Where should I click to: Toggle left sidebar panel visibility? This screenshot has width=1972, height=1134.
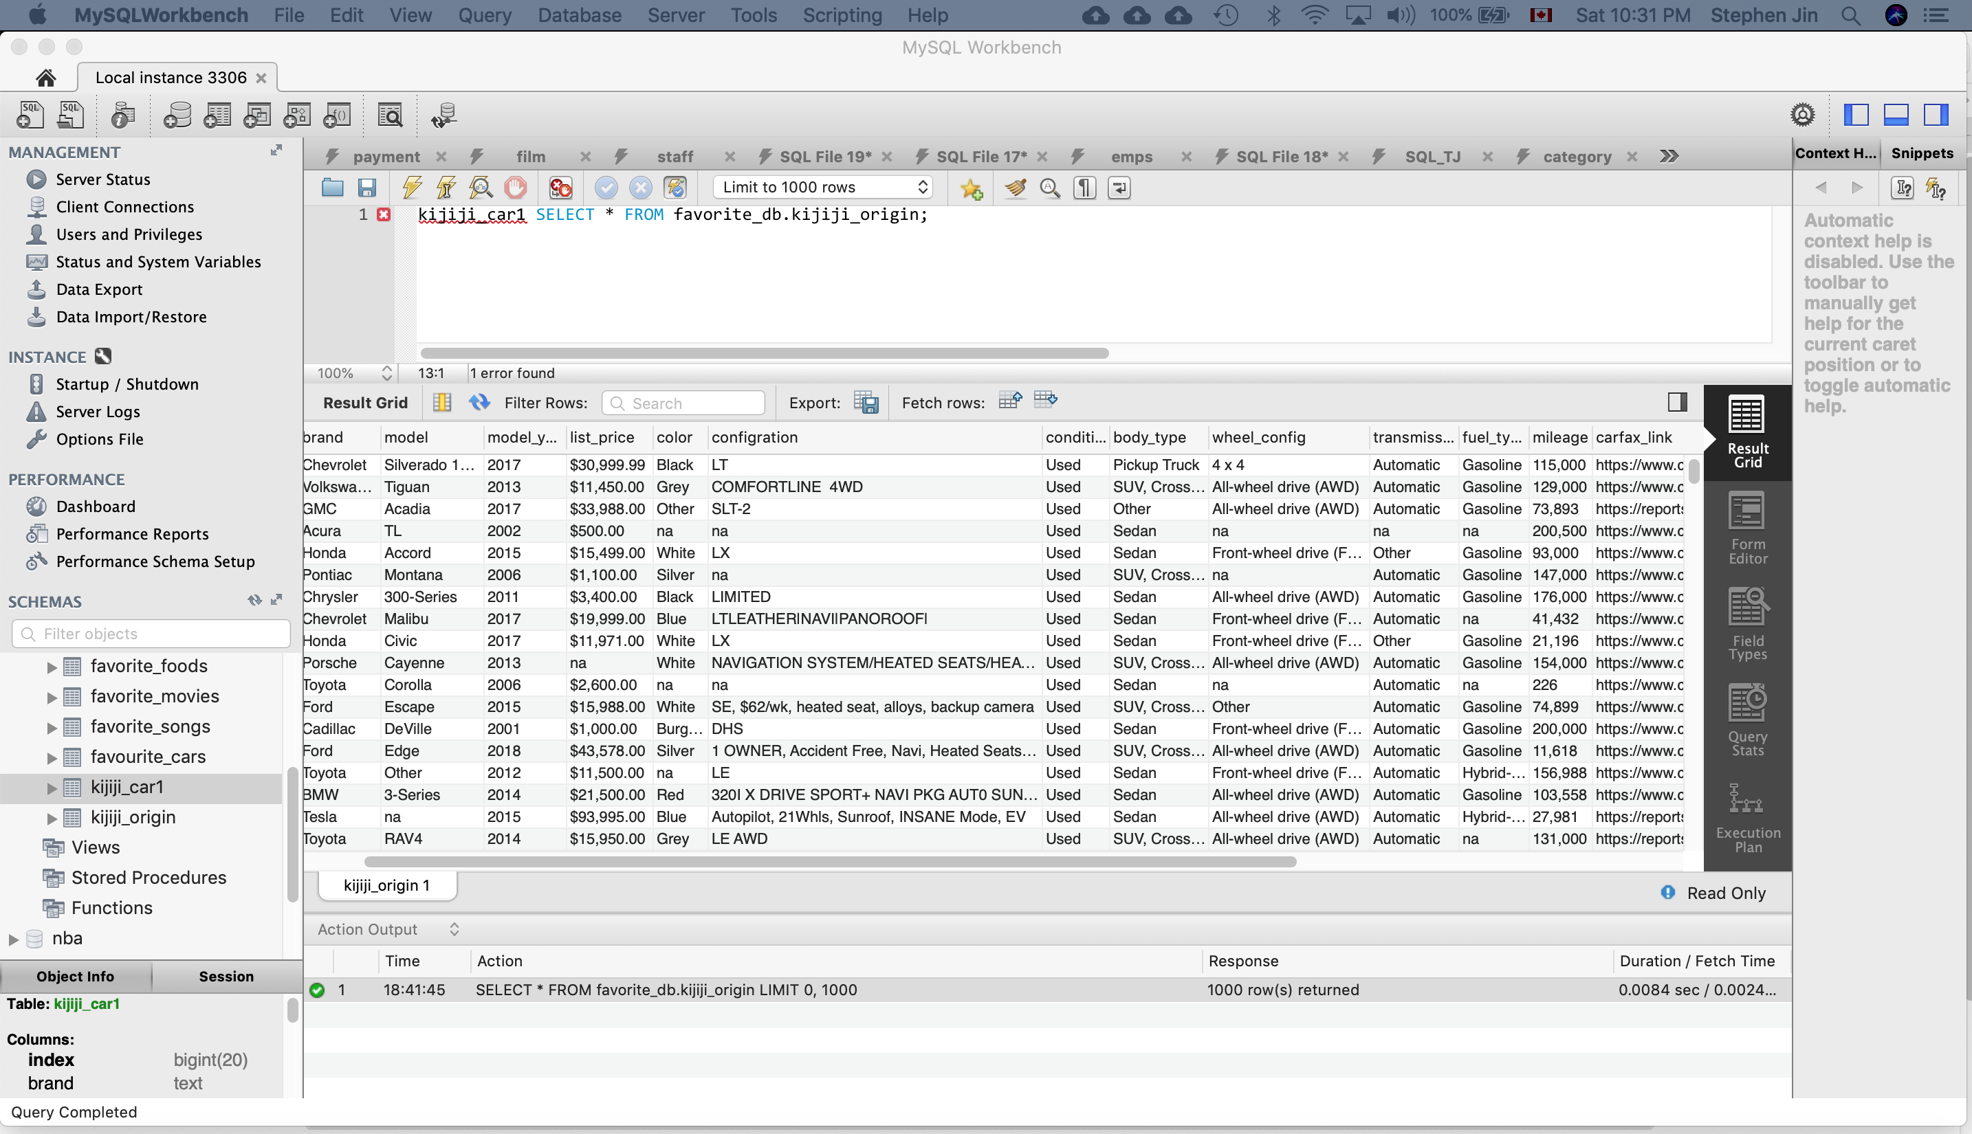(1856, 115)
